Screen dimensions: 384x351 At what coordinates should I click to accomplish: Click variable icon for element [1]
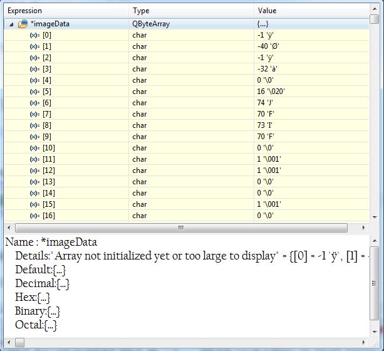point(34,46)
